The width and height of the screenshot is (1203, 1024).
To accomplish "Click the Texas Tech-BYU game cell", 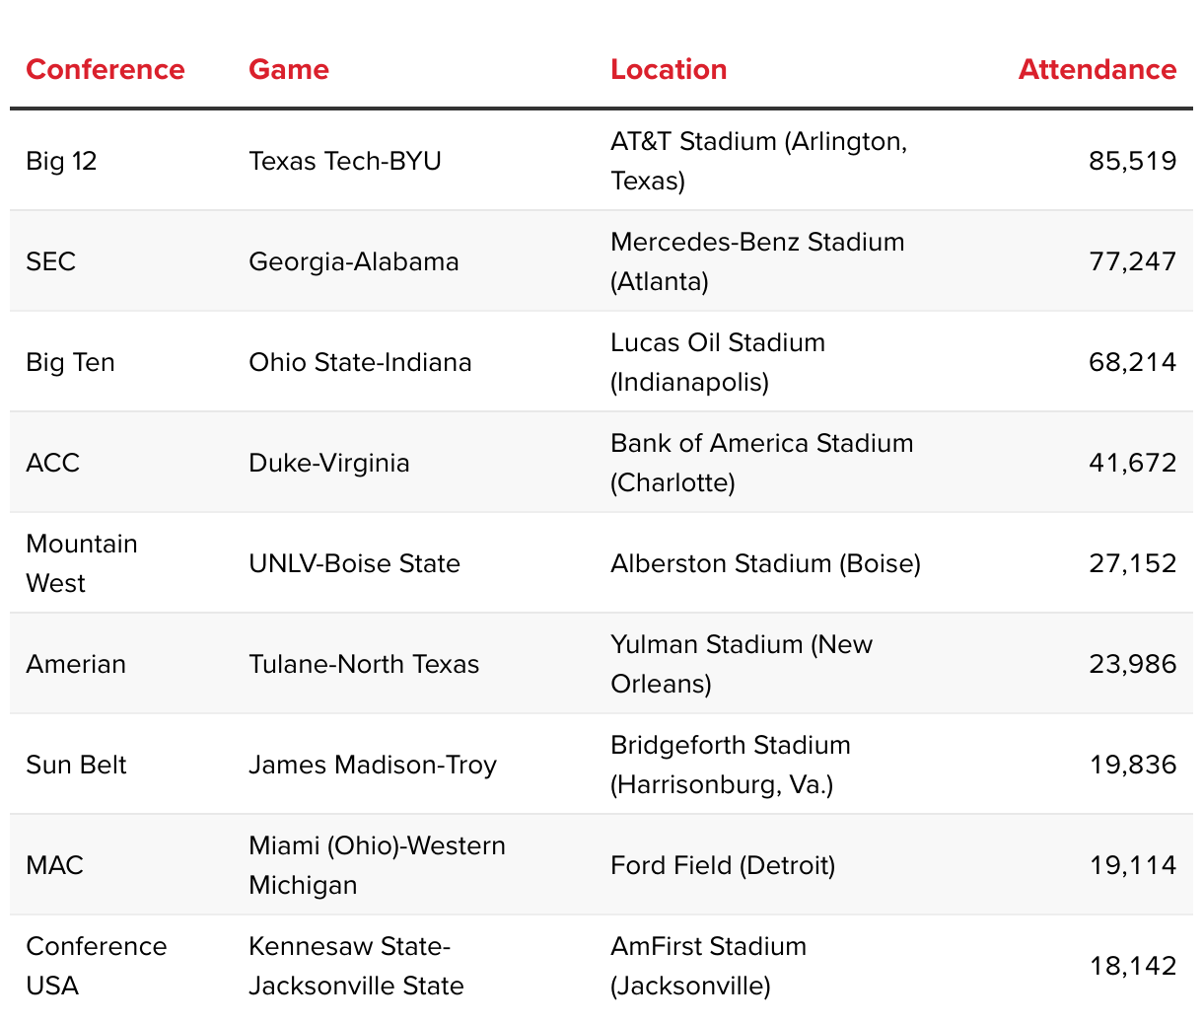I will pyautogui.click(x=344, y=161).
